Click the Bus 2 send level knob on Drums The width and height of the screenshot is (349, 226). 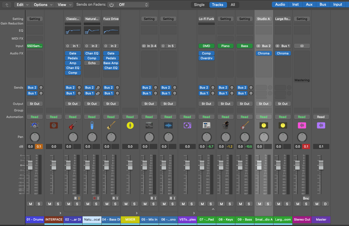(41, 87)
